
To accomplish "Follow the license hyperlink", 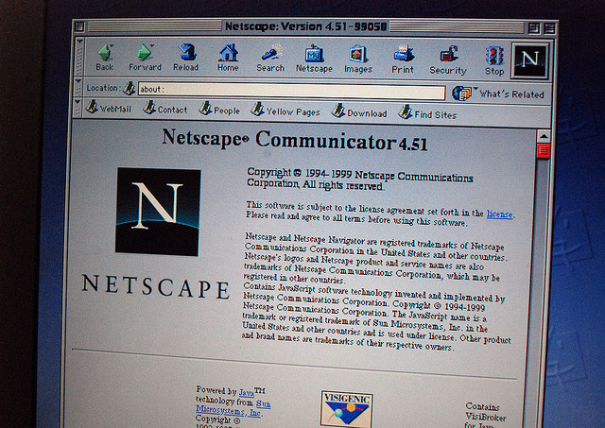I will pos(500,214).
